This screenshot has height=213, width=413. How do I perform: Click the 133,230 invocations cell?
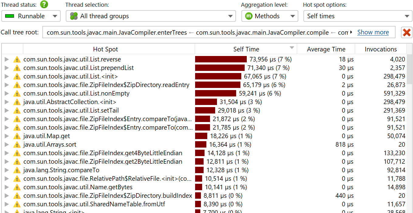[x=394, y=153]
